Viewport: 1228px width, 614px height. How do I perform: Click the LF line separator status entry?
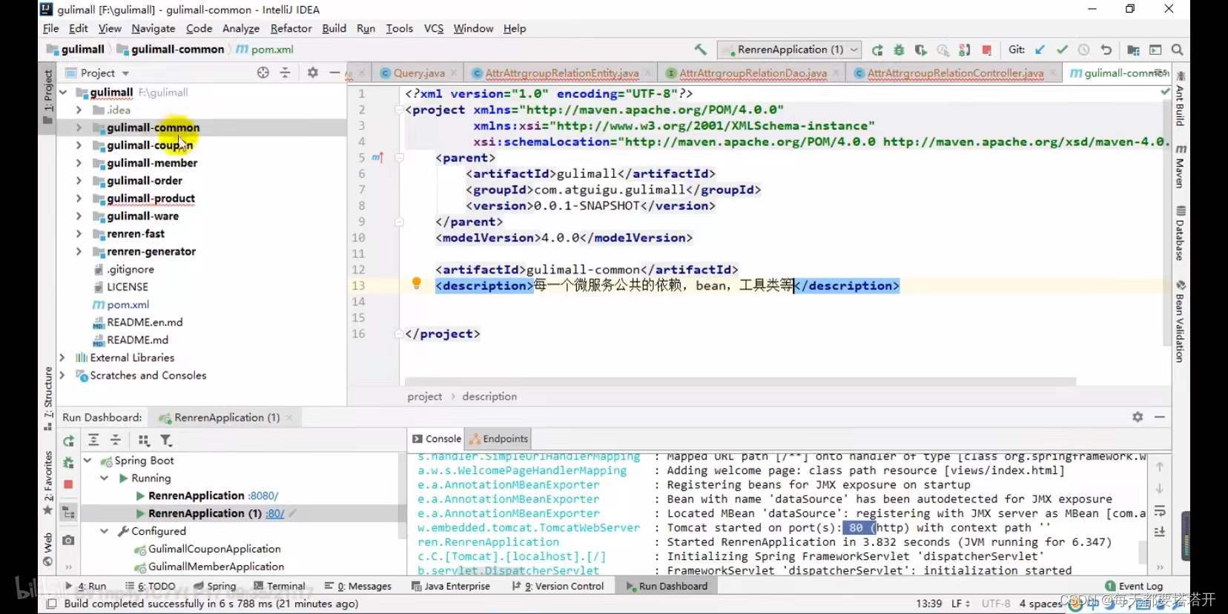tap(960, 604)
